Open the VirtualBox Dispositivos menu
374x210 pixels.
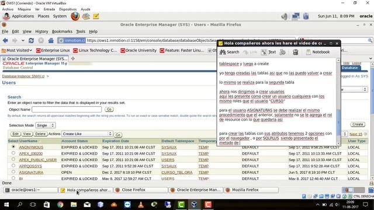coord(68,9)
